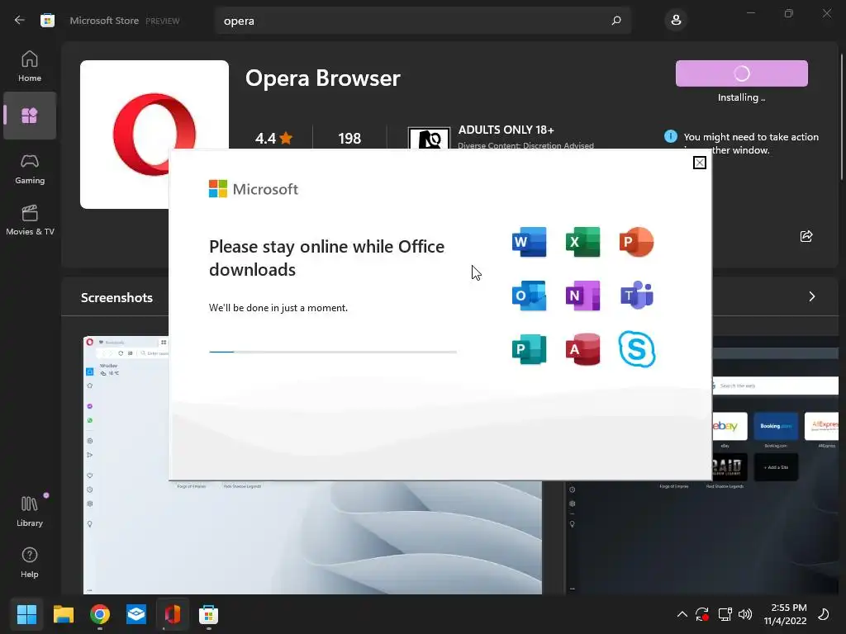Click the Skype icon in dialog

tap(637, 349)
